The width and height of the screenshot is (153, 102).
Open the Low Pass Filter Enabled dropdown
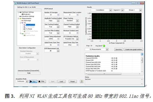click(x=58, y=33)
